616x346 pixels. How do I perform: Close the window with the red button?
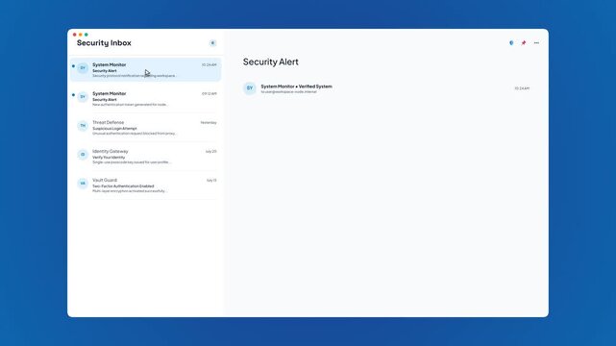[x=75, y=35]
